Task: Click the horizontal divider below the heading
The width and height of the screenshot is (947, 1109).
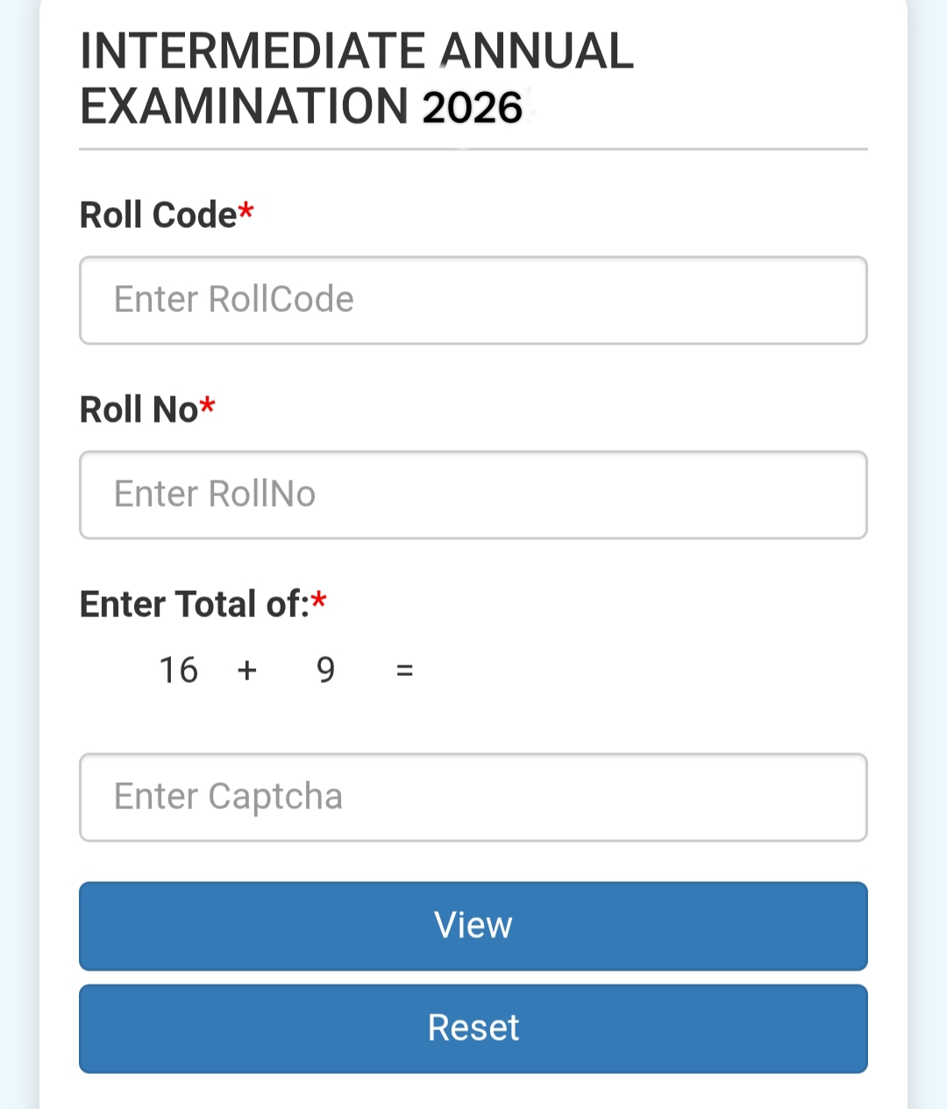Action: pos(473,150)
